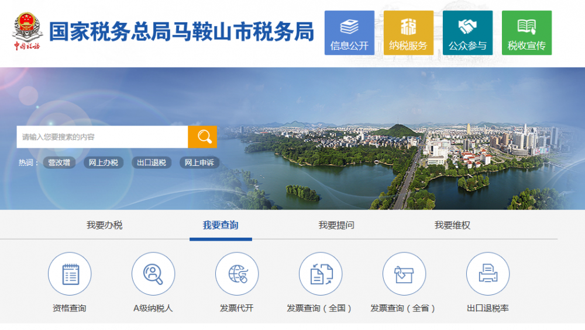Focus the search content input box
This screenshot has height=330, width=585.
pyautogui.click(x=102, y=137)
